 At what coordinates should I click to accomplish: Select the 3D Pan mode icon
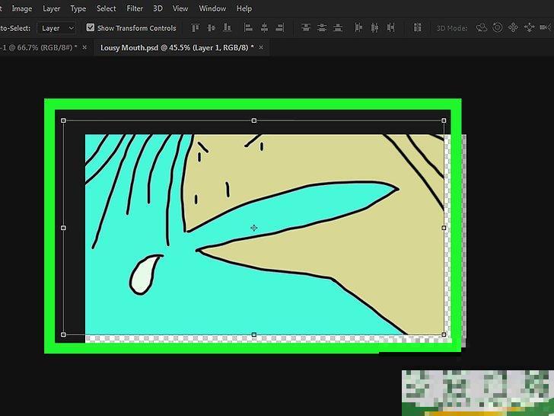(512, 28)
